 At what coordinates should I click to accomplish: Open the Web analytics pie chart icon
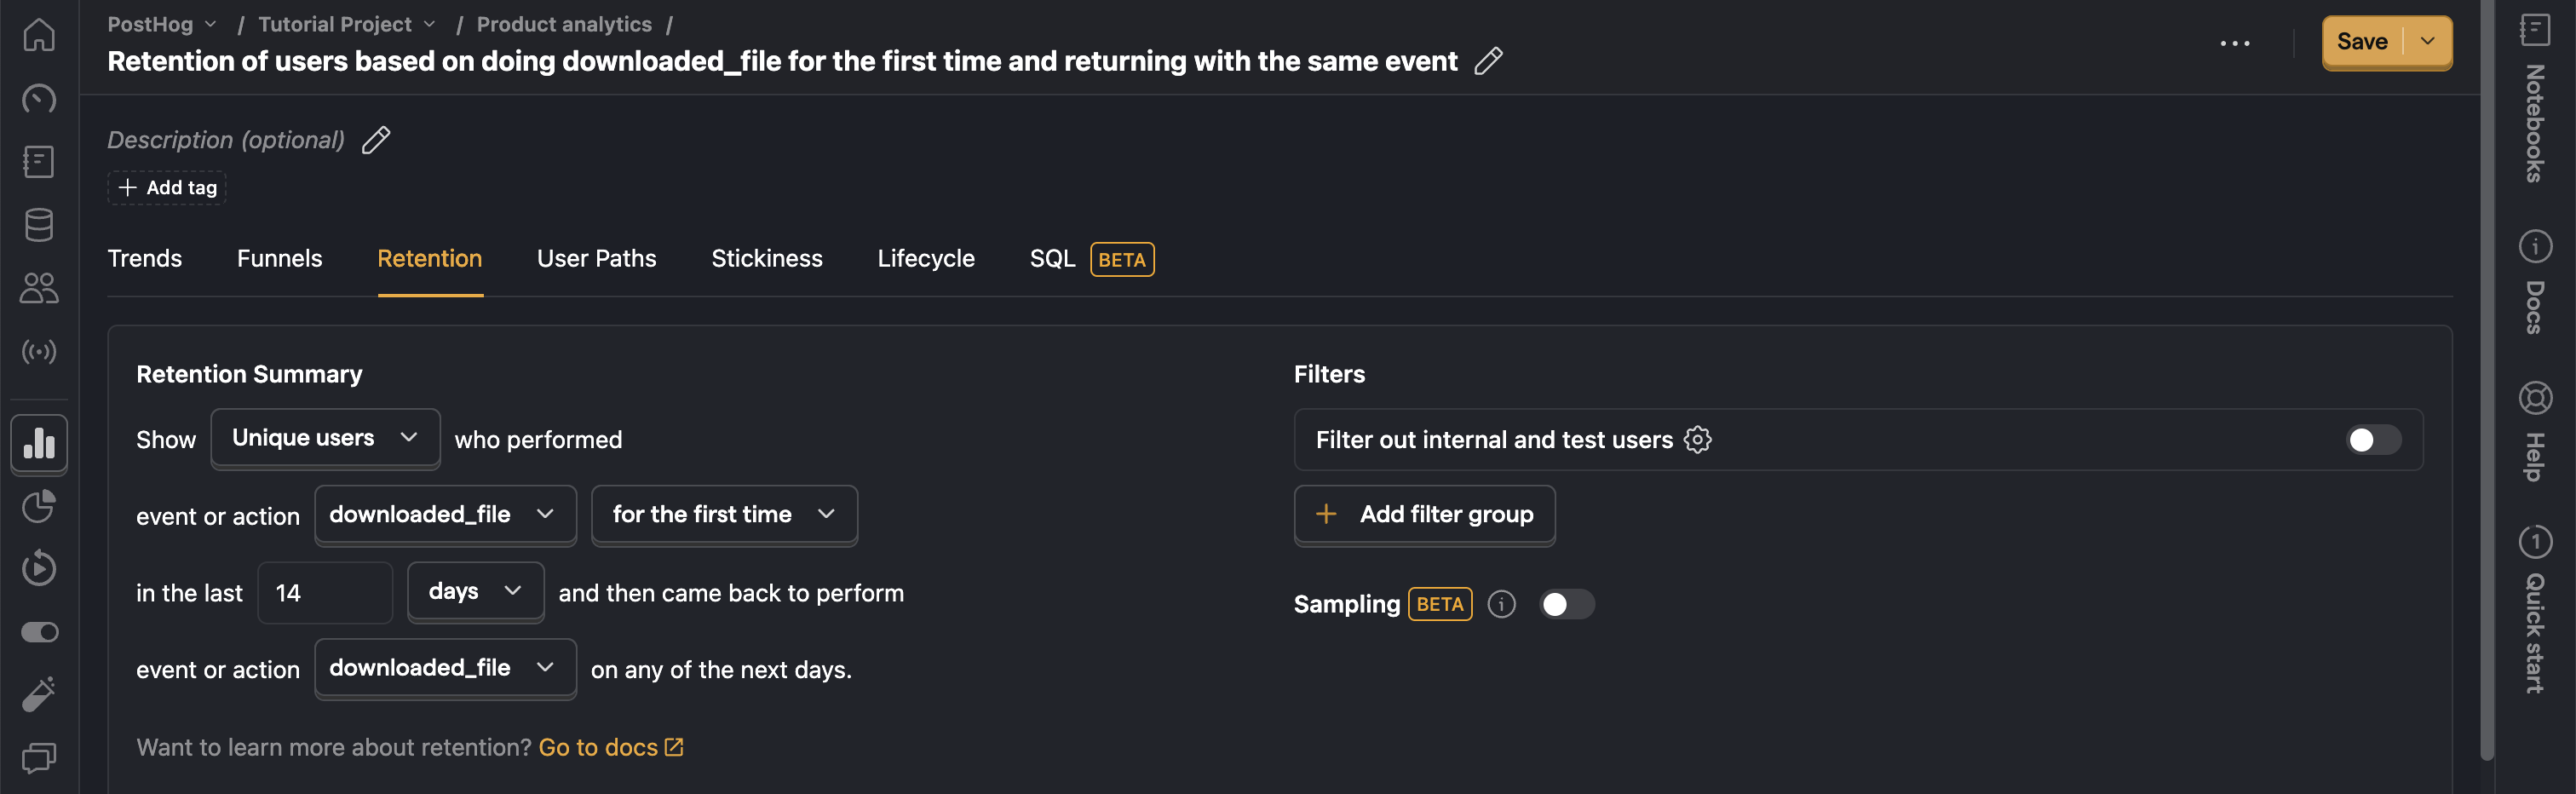click(x=39, y=506)
